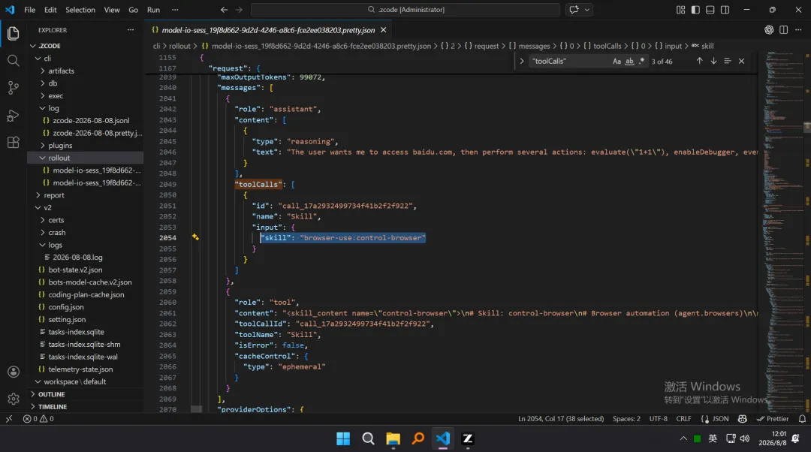
Task: Click in the find input field
Action: [x=569, y=61]
